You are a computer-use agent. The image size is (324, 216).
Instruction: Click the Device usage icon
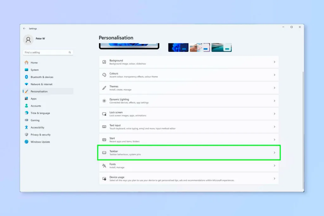point(104,179)
